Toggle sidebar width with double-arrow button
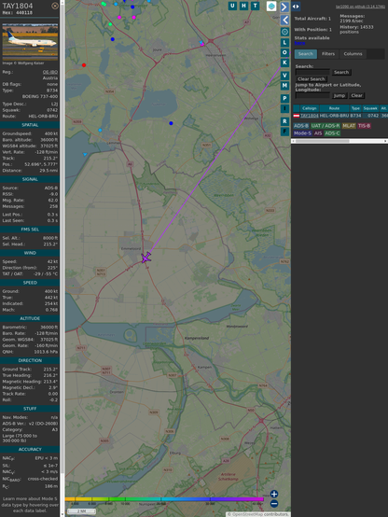Screen dimensions: 388x517 296,7
